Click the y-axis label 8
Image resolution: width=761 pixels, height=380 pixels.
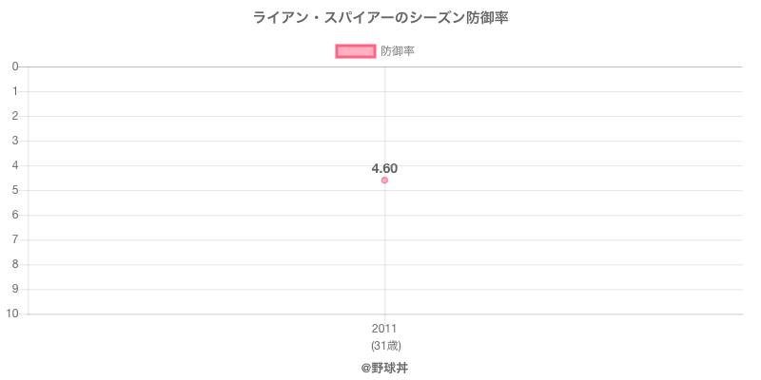click(x=15, y=265)
